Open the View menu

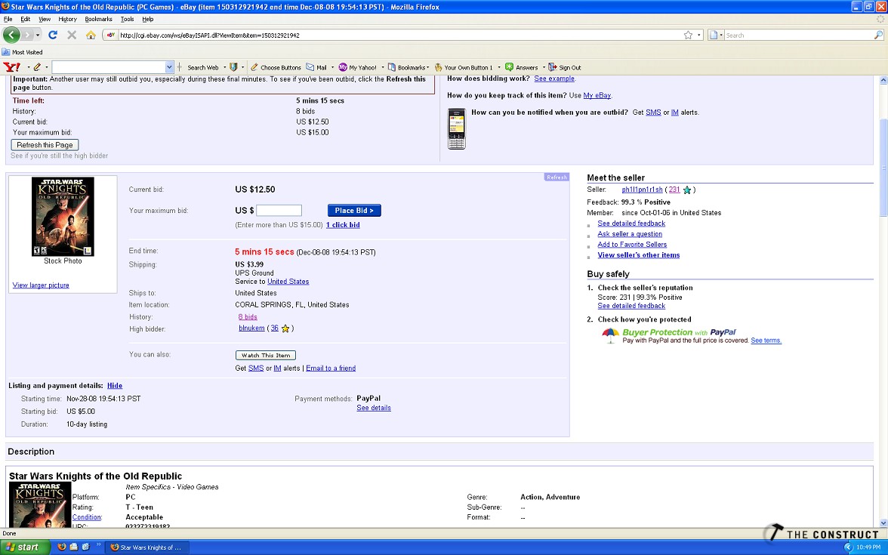coord(44,20)
